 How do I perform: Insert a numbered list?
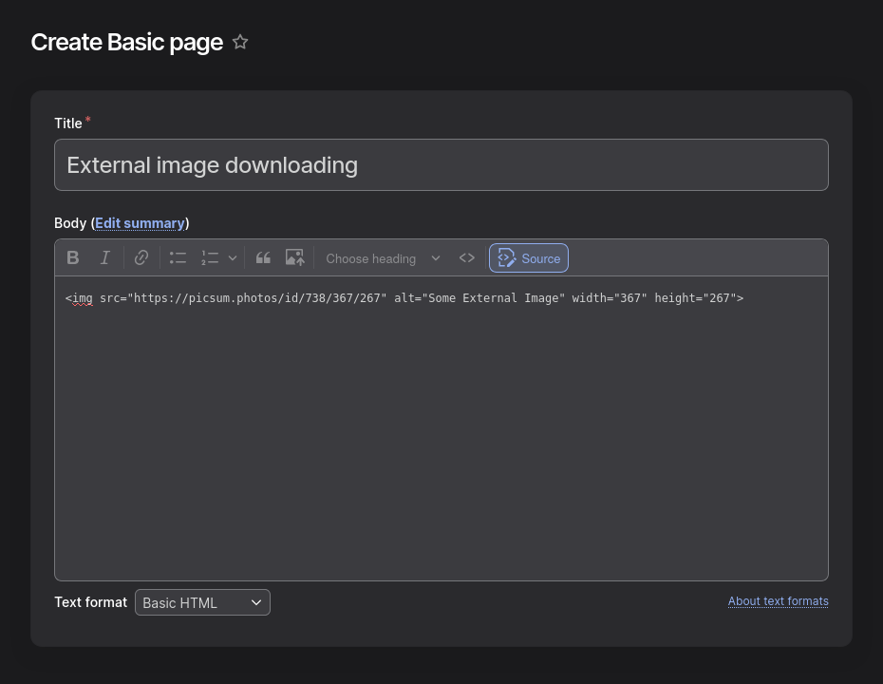210,258
